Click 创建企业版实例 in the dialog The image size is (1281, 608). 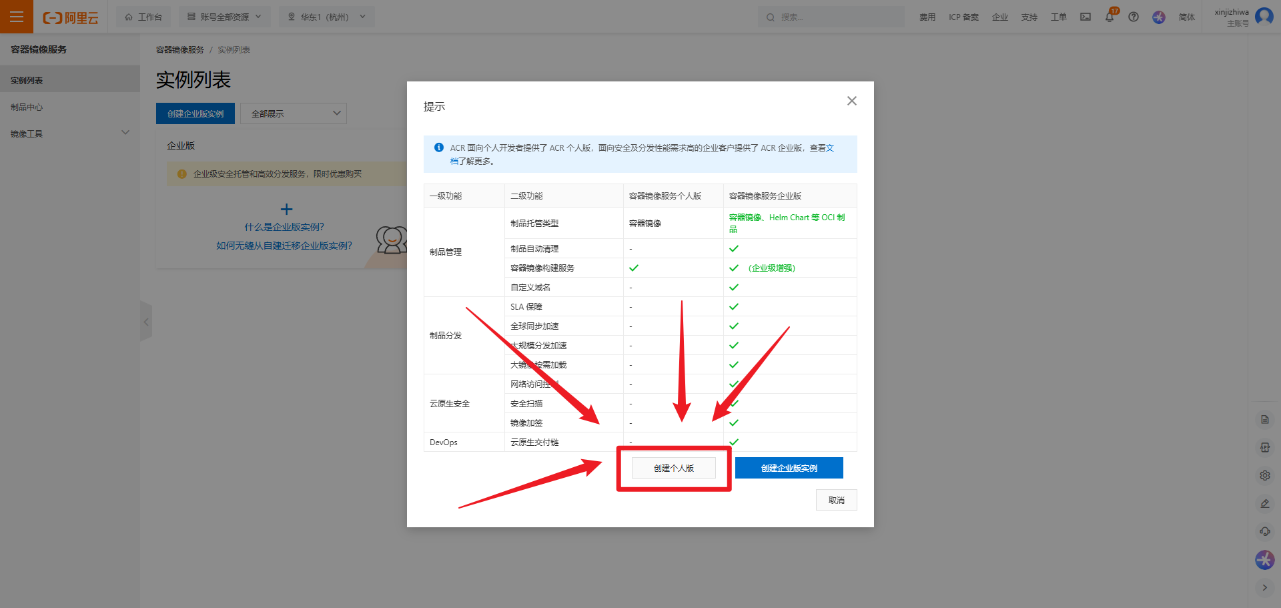pos(789,468)
